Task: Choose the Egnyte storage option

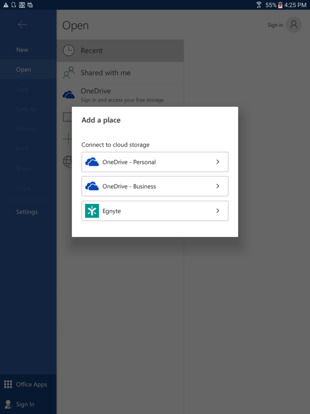Action: (155, 211)
